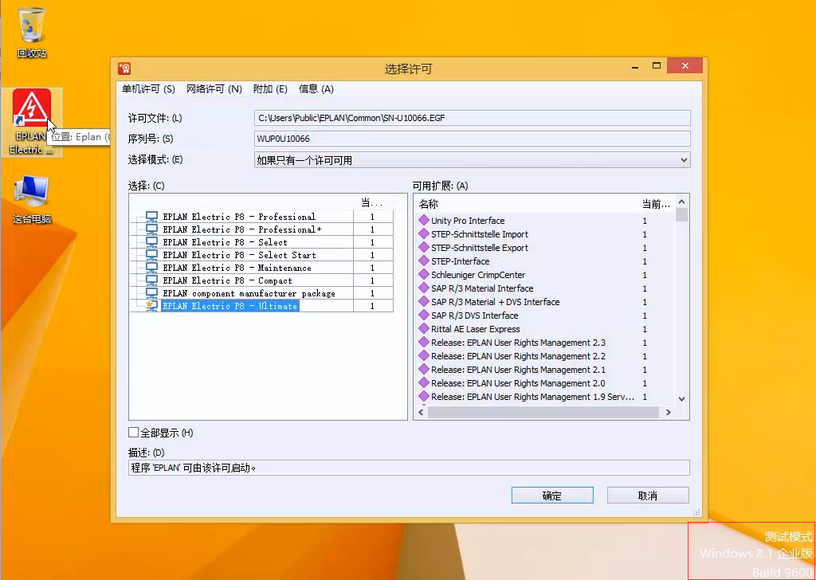This screenshot has width=816, height=580.
Task: Enable the 全部显示 checkbox
Action: click(134, 433)
